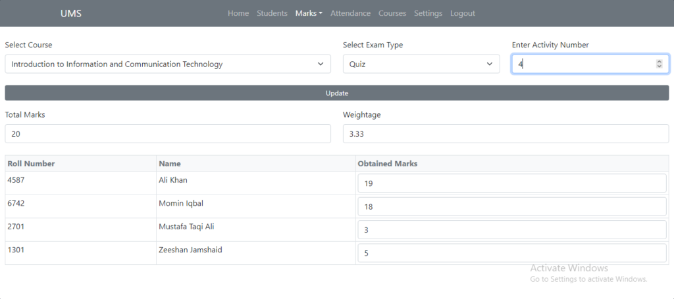This screenshot has height=299, width=674.
Task: Edit obtained marks for Ali Khan
Action: (512, 183)
